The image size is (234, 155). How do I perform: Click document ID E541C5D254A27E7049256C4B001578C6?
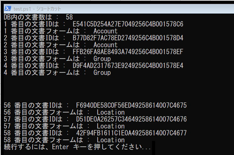click(x=128, y=24)
